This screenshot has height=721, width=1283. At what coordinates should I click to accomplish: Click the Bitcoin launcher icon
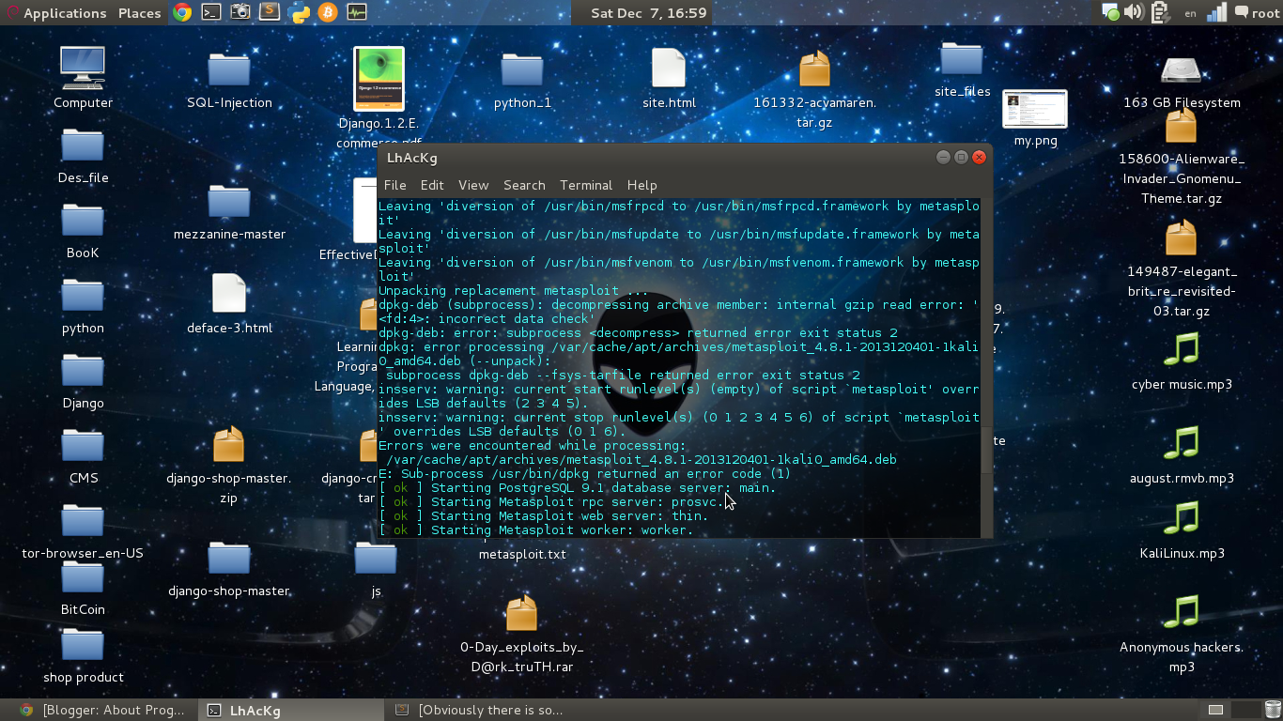328,12
